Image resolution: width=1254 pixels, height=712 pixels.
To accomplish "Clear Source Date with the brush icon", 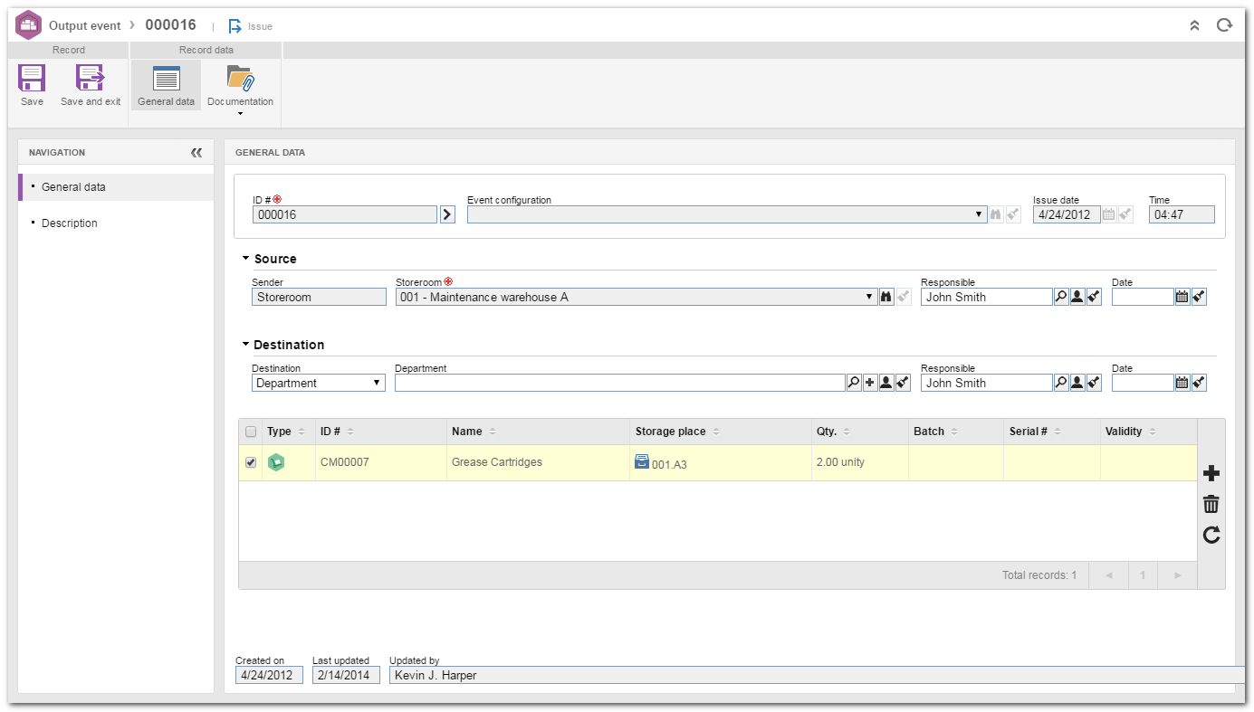I will coord(1199,297).
